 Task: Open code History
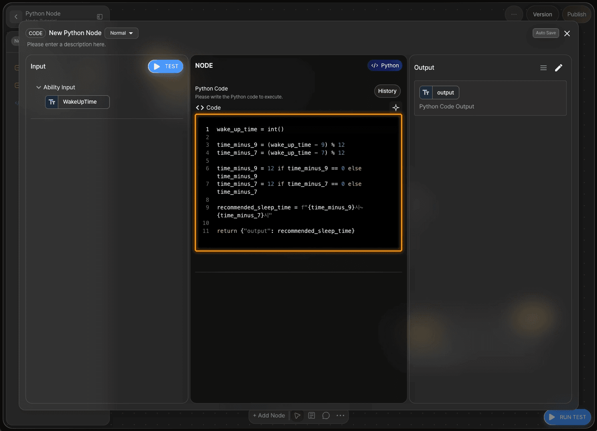click(x=387, y=91)
